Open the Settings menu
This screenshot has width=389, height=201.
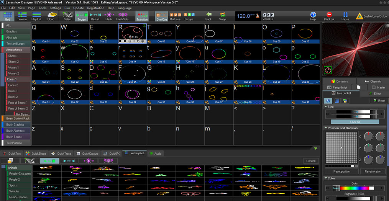(55, 8)
